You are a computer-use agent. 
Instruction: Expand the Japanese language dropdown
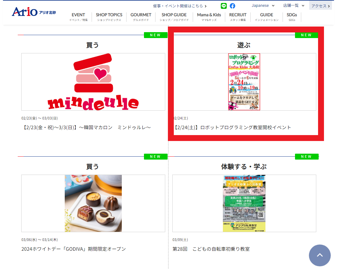click(x=263, y=5)
